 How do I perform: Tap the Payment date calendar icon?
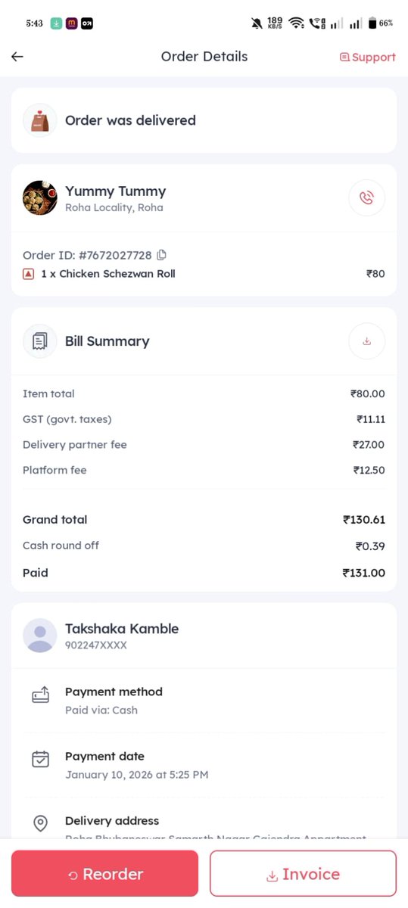coord(40,759)
